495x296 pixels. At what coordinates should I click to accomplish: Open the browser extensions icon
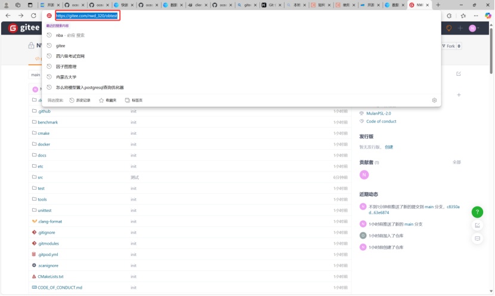449,16
